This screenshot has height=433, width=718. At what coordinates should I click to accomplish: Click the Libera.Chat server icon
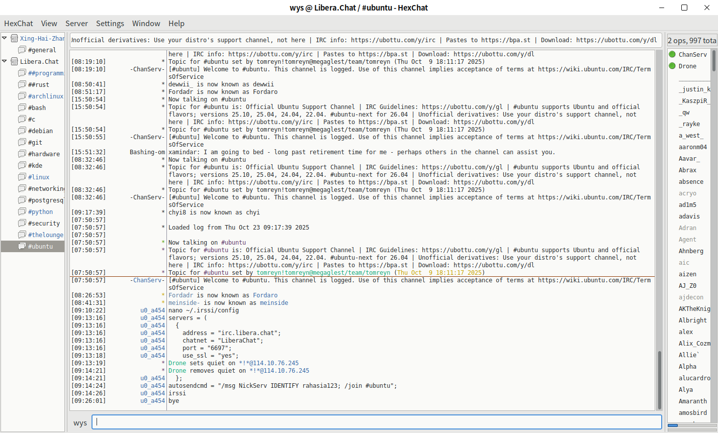tap(15, 61)
